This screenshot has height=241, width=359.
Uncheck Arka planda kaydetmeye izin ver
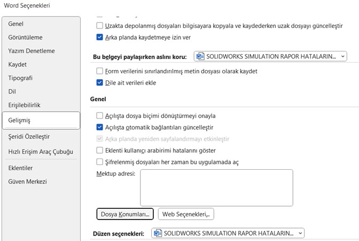[99, 37]
